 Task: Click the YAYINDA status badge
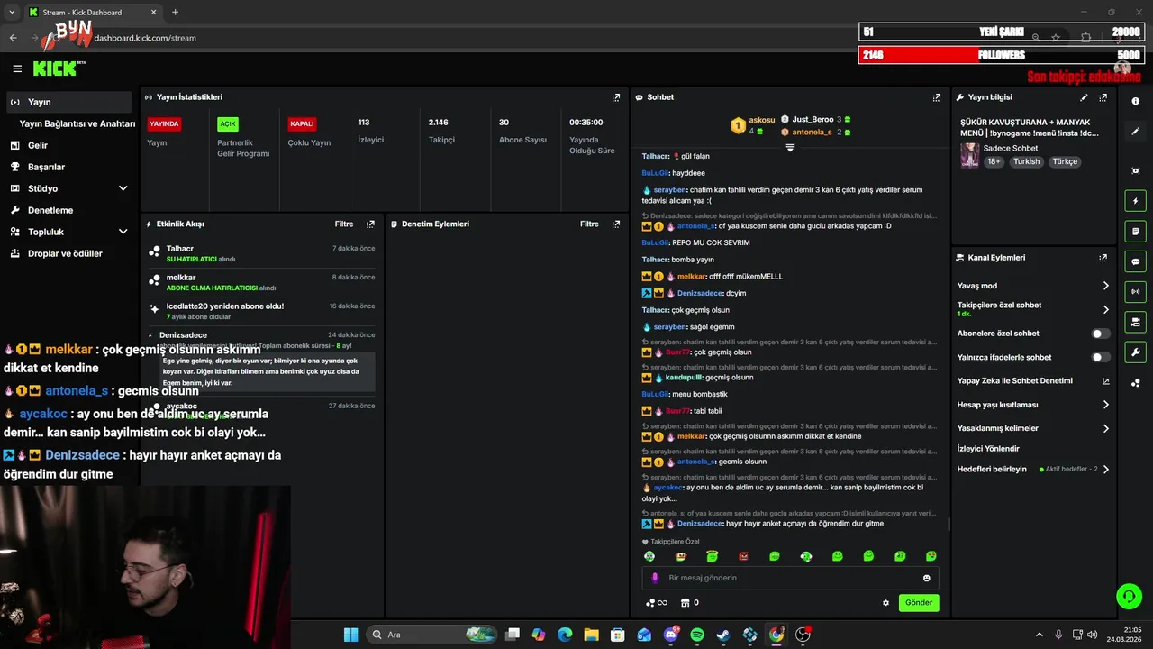pyautogui.click(x=164, y=123)
